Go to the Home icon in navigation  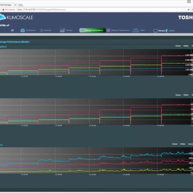13,30
